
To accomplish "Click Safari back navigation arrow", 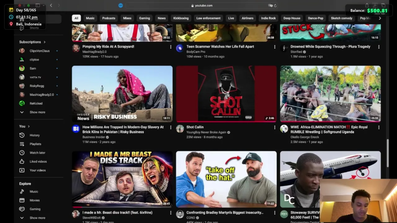I will pos(51,5).
